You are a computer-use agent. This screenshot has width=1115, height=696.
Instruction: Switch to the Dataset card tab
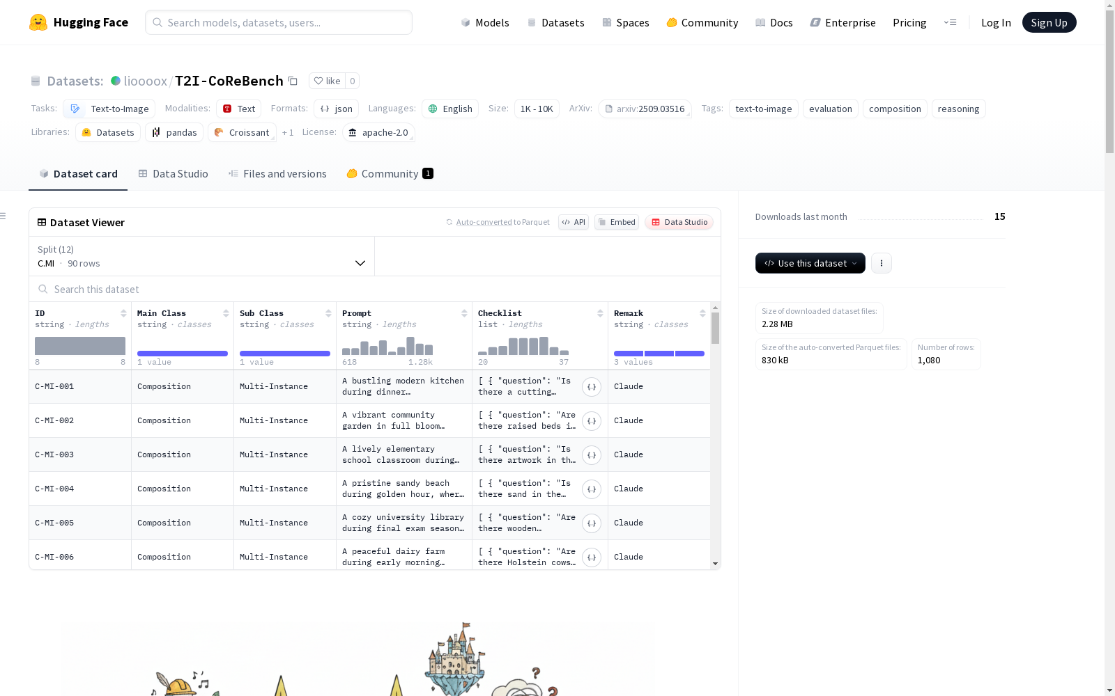tap(78, 174)
